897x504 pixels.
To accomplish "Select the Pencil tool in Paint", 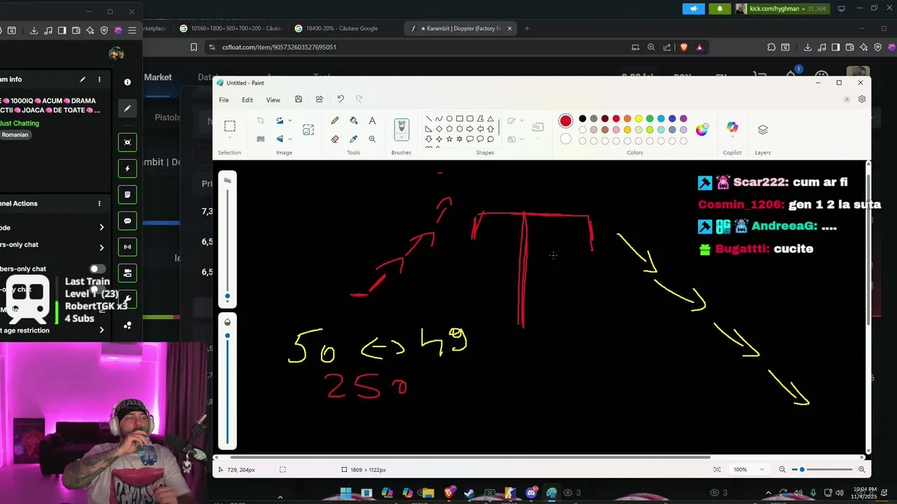I will coord(335,120).
